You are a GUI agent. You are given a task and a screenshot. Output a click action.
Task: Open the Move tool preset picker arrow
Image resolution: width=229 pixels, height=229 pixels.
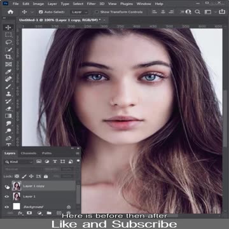point(32,12)
